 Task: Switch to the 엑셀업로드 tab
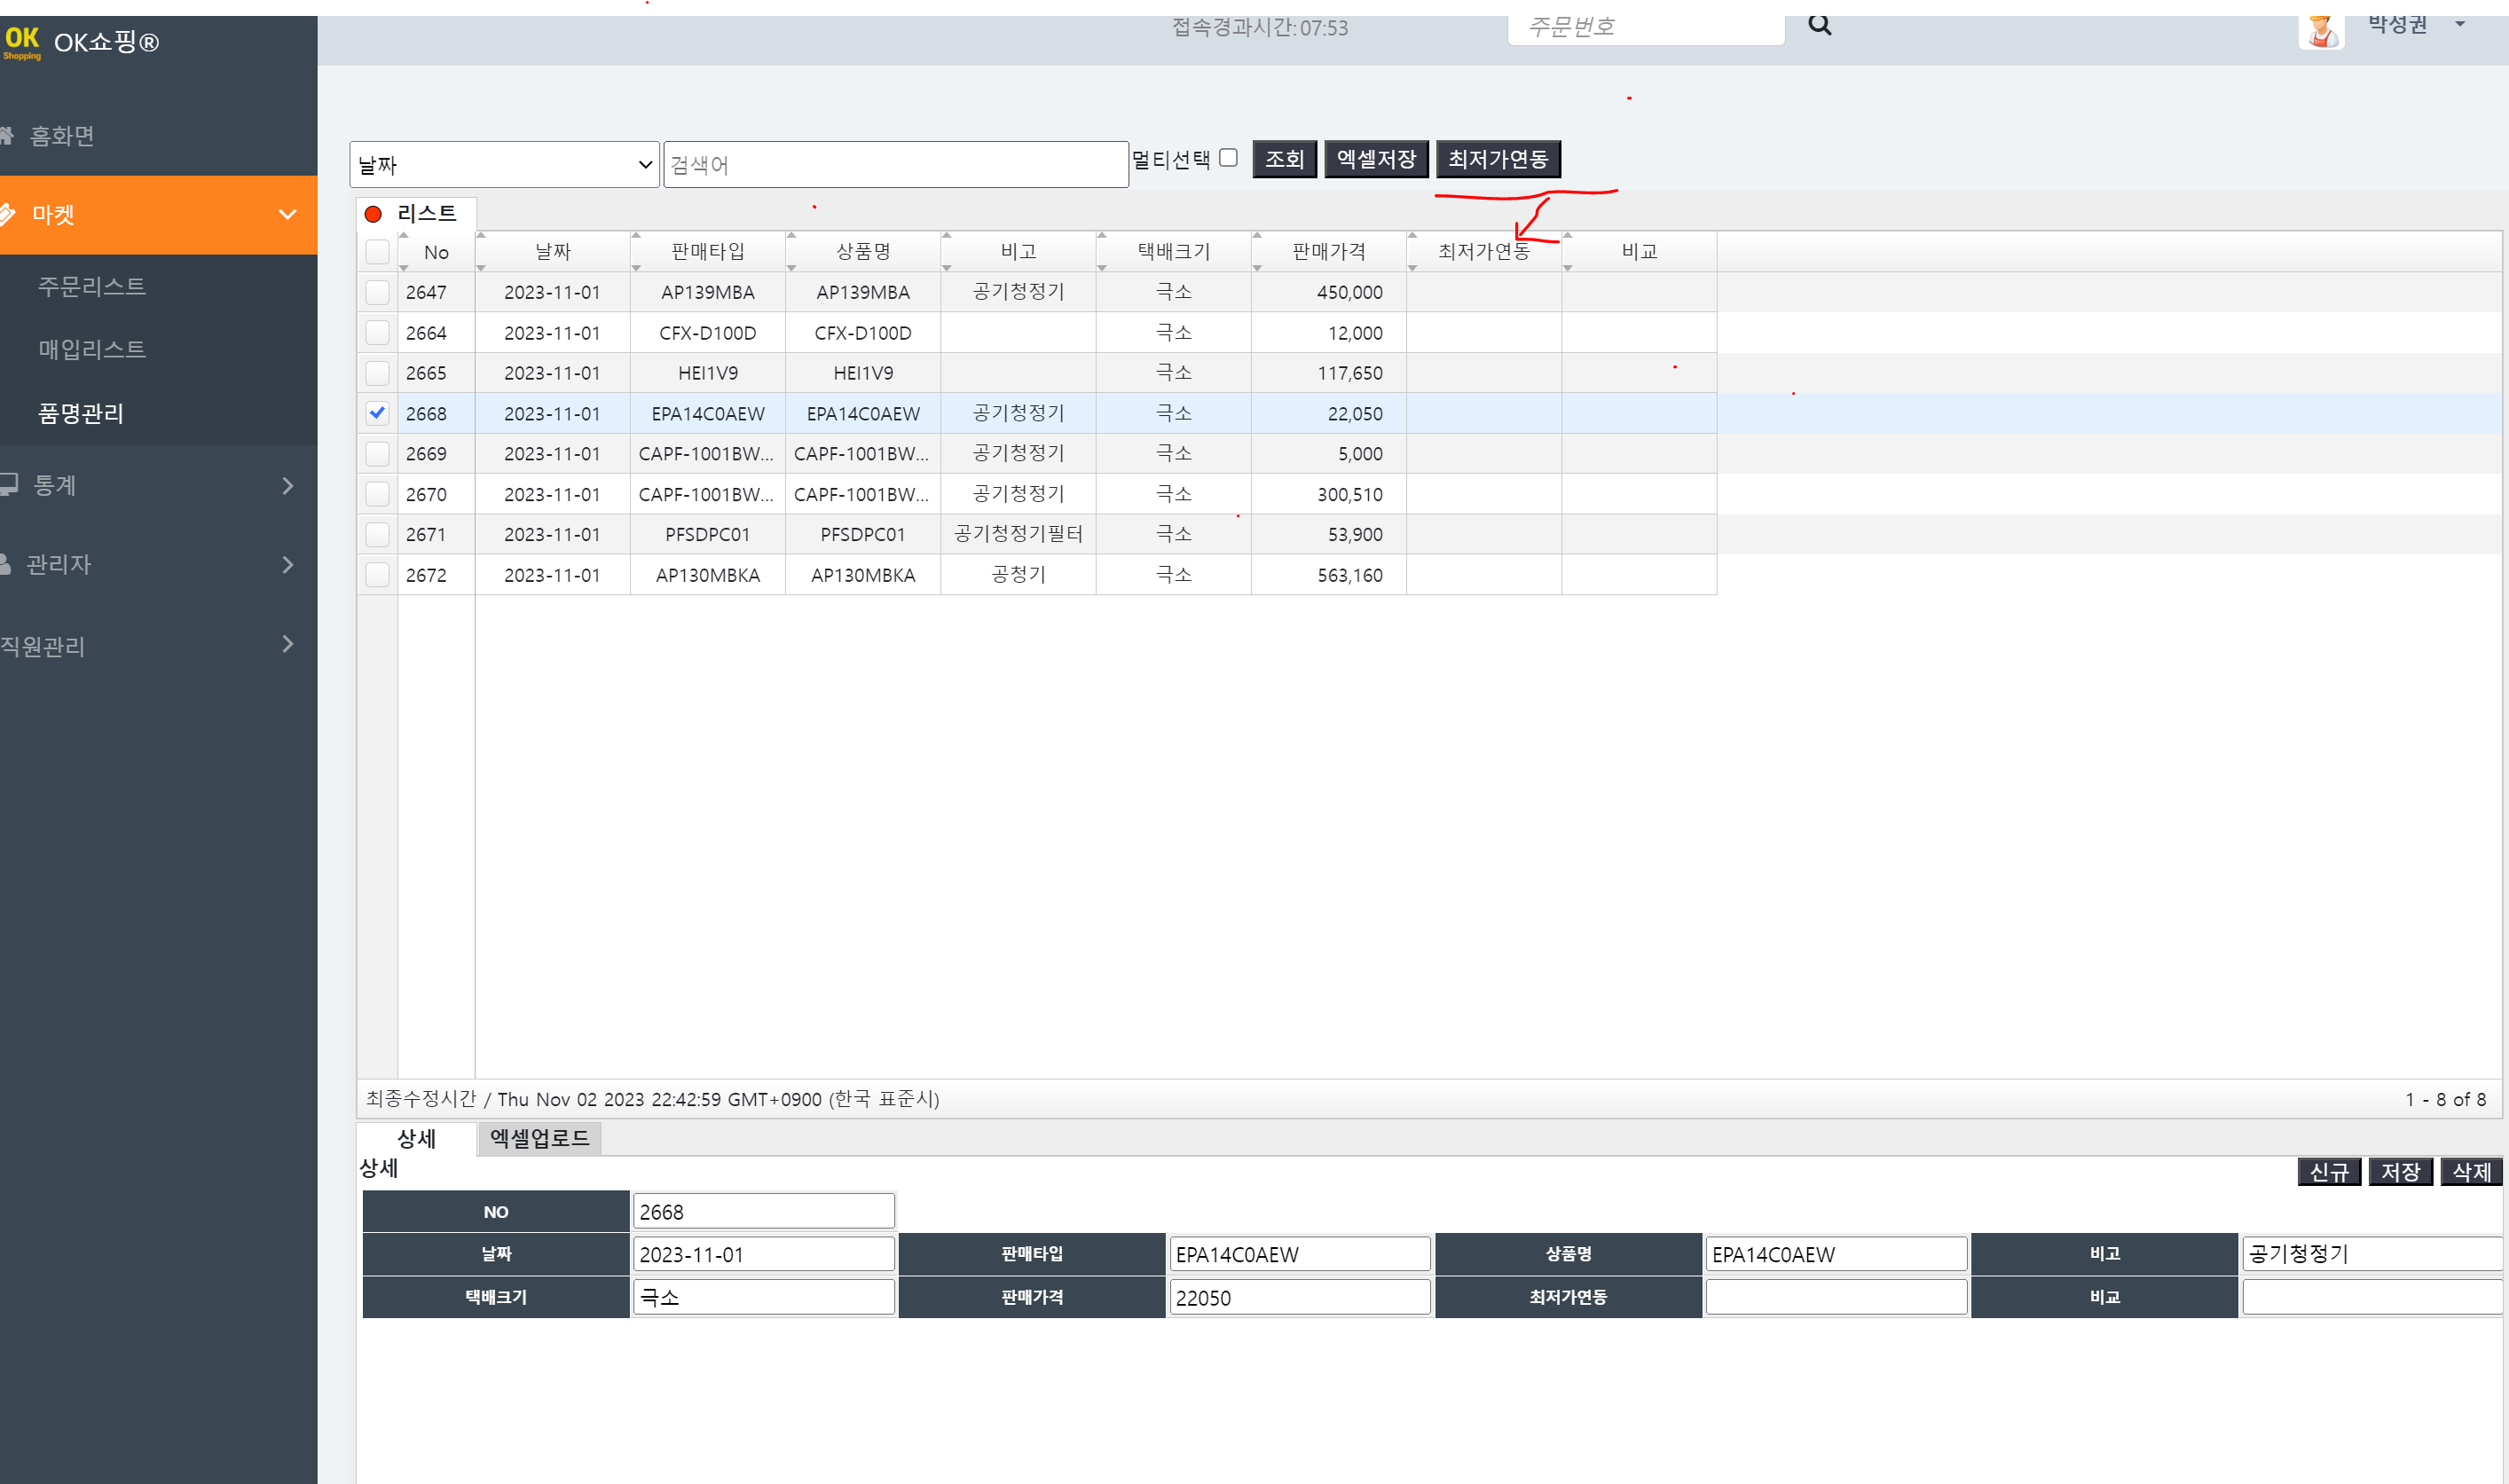[539, 1138]
